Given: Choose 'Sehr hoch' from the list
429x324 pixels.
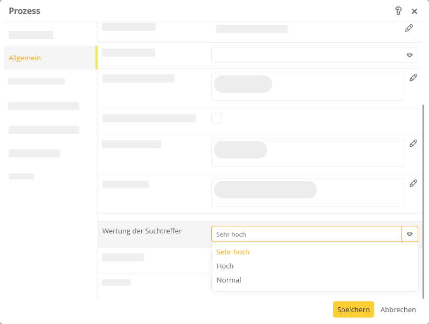Looking at the screenshot, I should click(x=233, y=252).
